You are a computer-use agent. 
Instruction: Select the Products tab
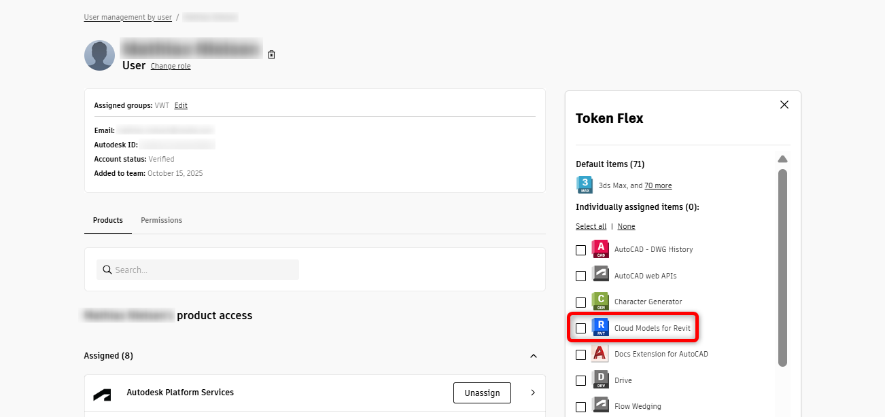(x=108, y=220)
